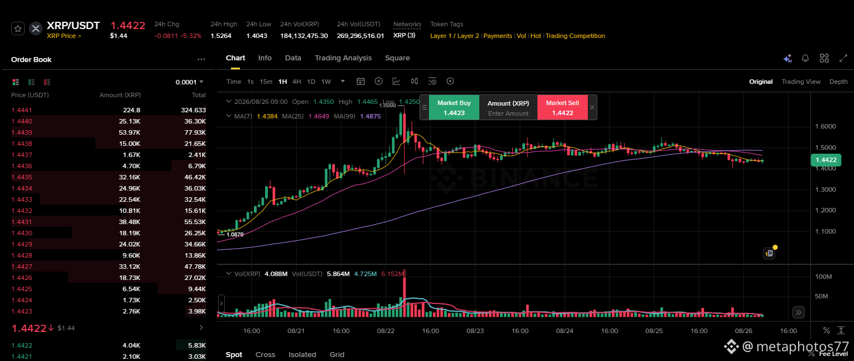The width and height of the screenshot is (854, 361).
Task: Click Market Sell at 1.4422
Action: [x=563, y=107]
